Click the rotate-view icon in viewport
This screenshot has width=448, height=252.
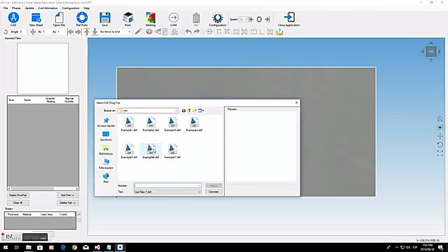tap(440, 145)
